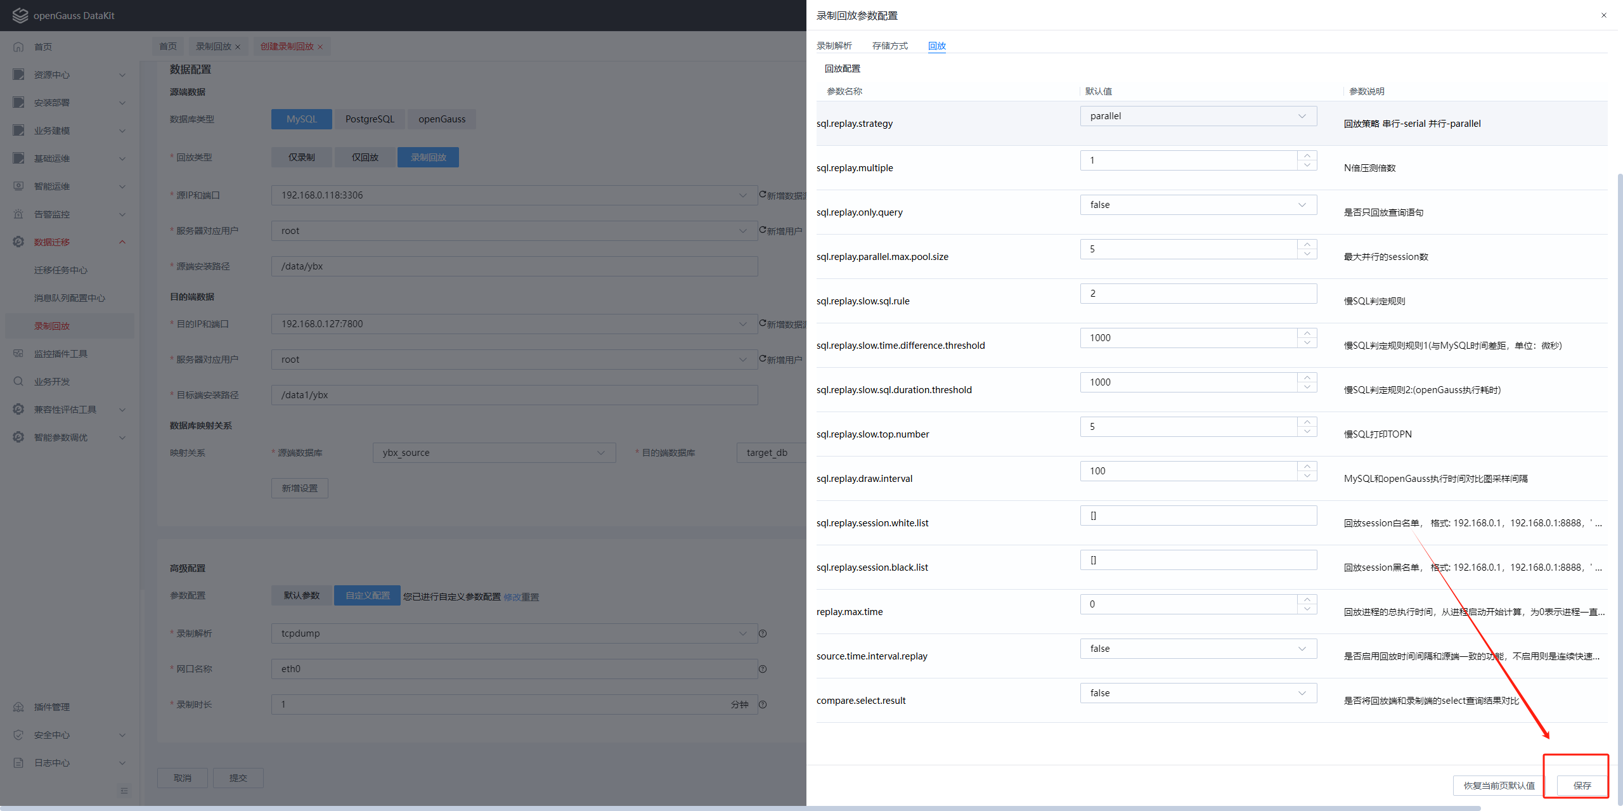Click the openGauss DataKit logo icon
The image size is (1623, 811).
point(20,15)
